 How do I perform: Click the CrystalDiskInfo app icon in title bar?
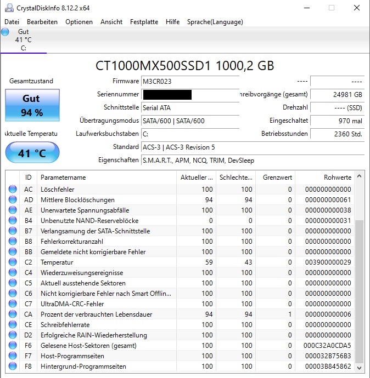[9, 8]
